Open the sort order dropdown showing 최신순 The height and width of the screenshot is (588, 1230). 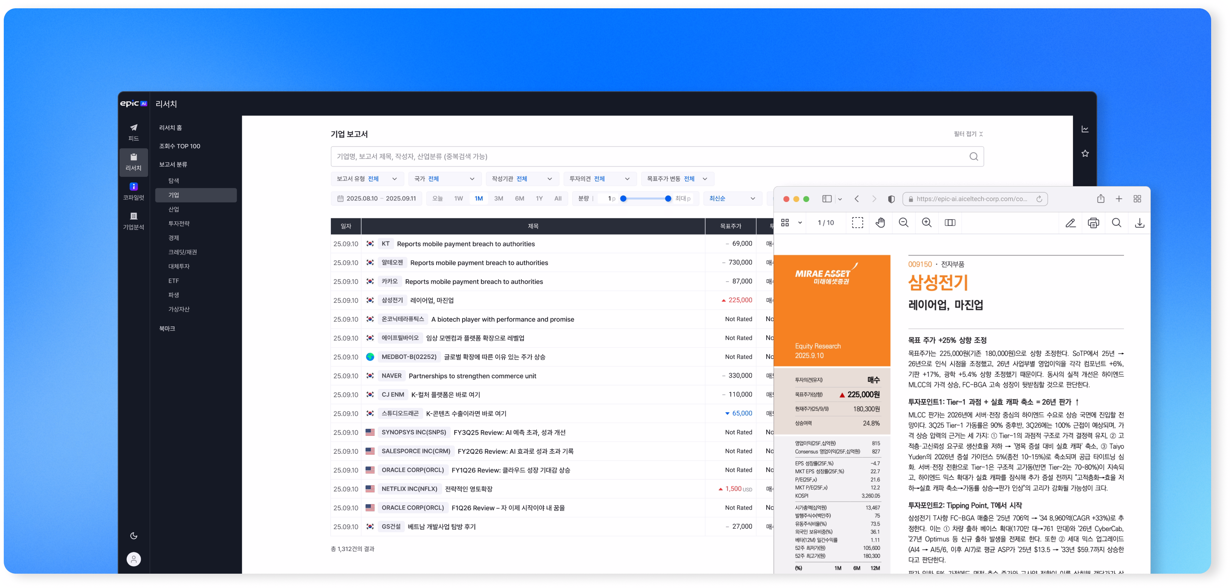(732, 198)
